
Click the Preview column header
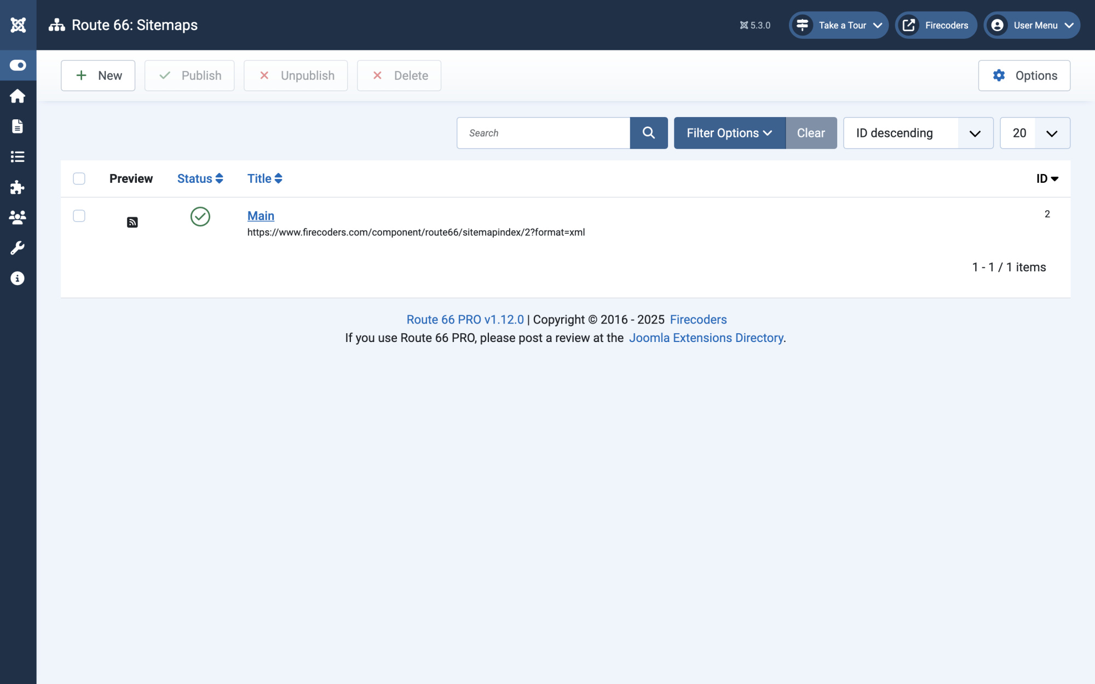click(131, 178)
